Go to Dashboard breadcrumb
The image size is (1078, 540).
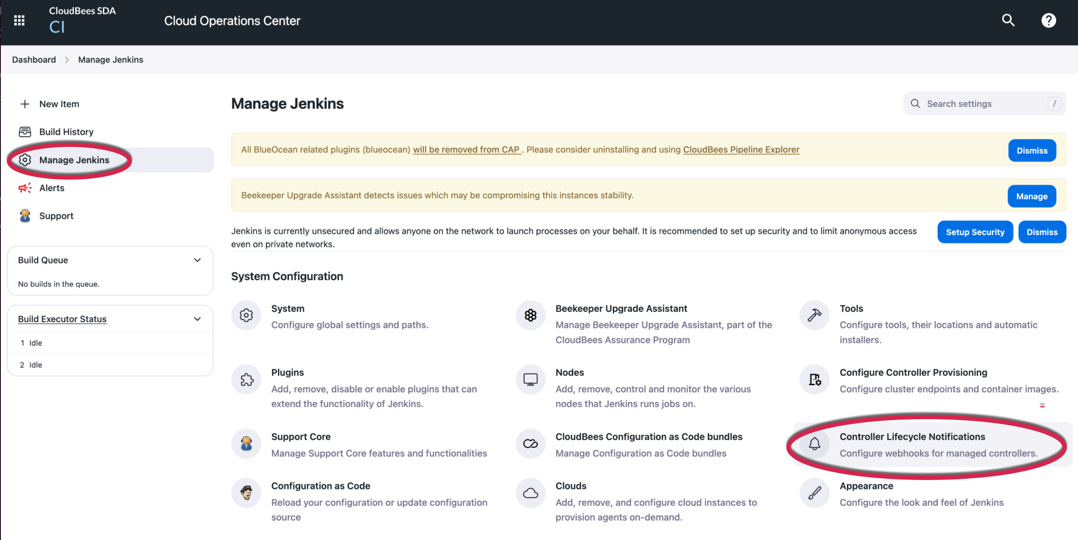pos(34,60)
